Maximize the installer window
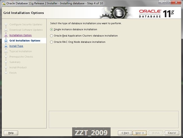The image size is (183, 138). pyautogui.click(x=168, y=3)
